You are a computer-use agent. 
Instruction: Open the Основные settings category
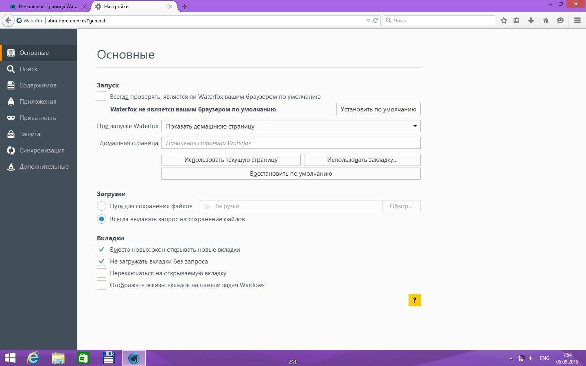(x=39, y=53)
